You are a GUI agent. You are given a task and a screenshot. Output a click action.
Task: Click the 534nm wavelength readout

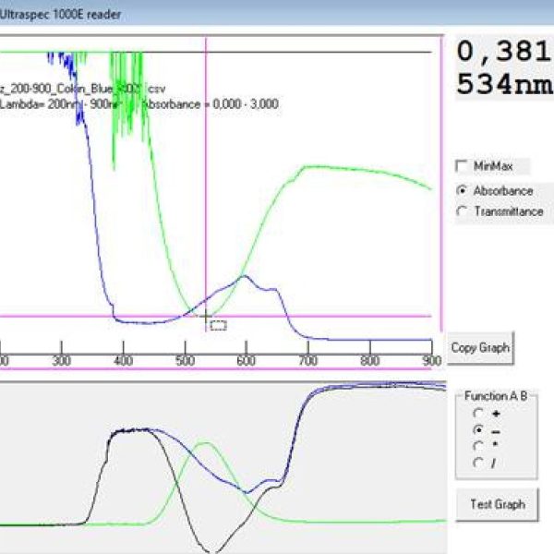click(505, 84)
